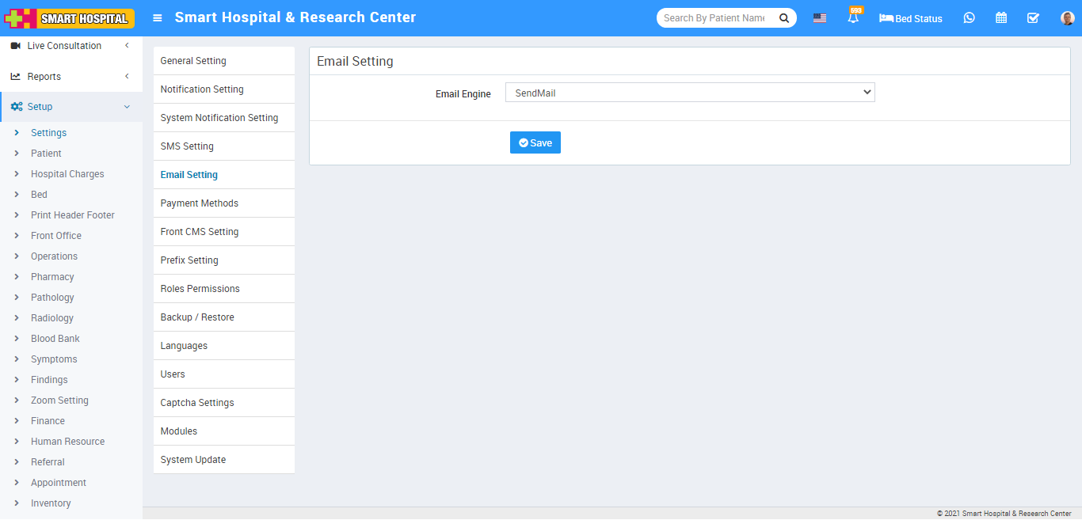Open the calendar icon in header
1082x520 pixels.
[1001, 18]
